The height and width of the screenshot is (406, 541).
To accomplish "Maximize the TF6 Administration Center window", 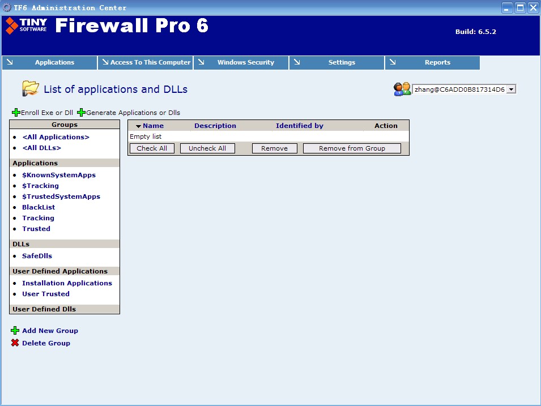I will (x=520, y=7).
